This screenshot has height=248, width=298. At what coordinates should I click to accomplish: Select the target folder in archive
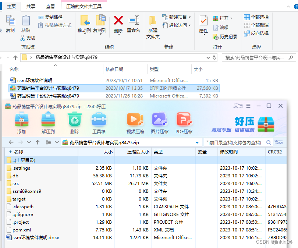[x=145, y=199]
